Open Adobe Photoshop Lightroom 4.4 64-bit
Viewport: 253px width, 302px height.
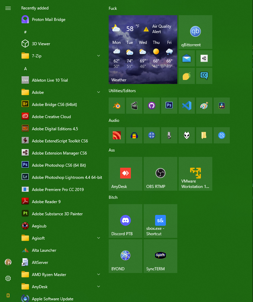pyautogui.click(x=62, y=177)
